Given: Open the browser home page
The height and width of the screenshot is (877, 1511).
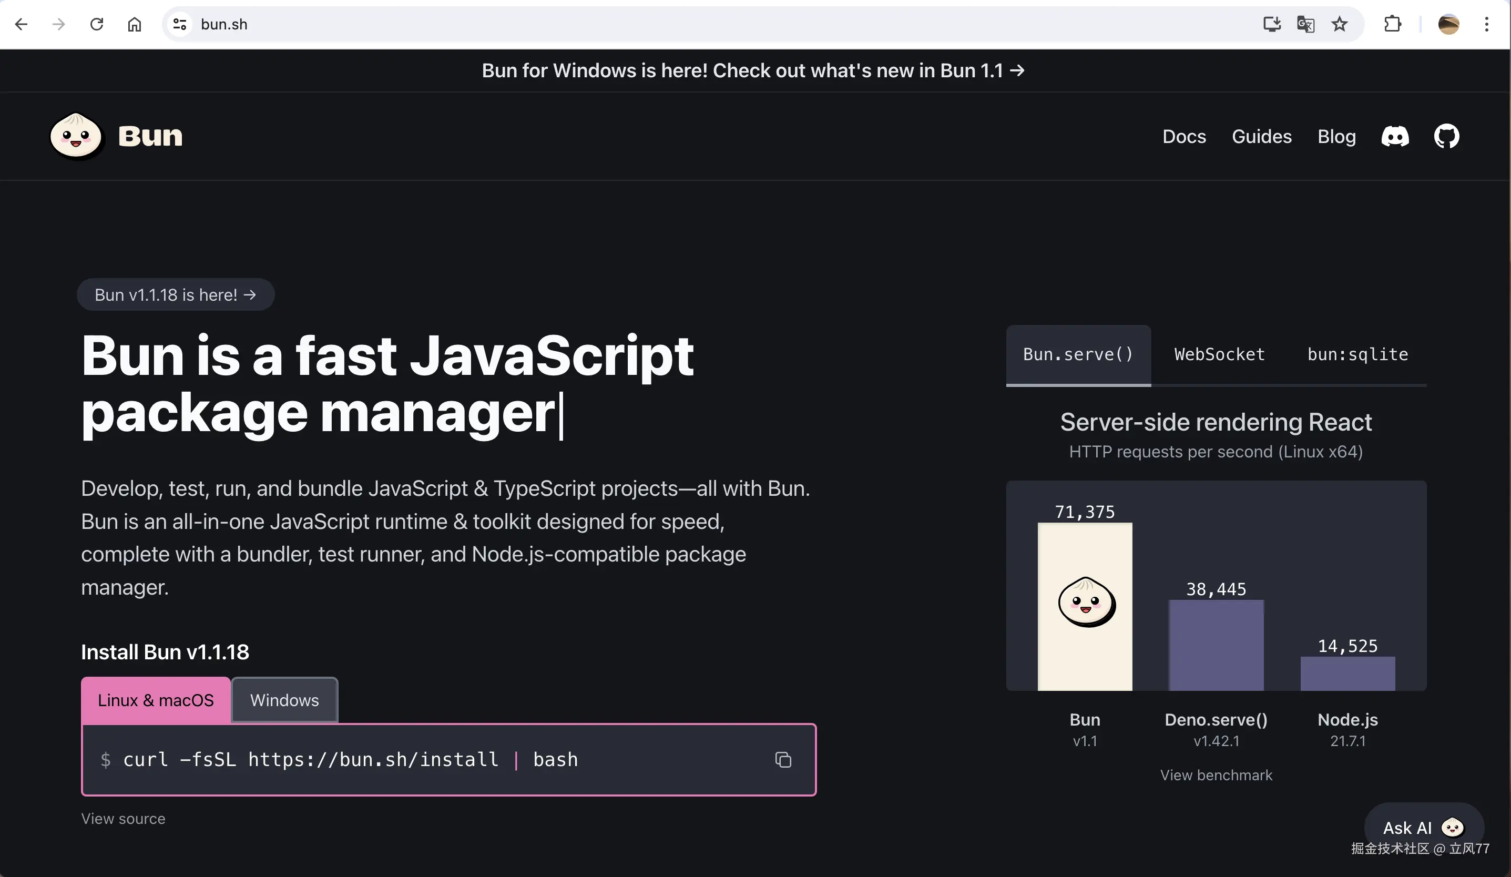Looking at the screenshot, I should [134, 25].
